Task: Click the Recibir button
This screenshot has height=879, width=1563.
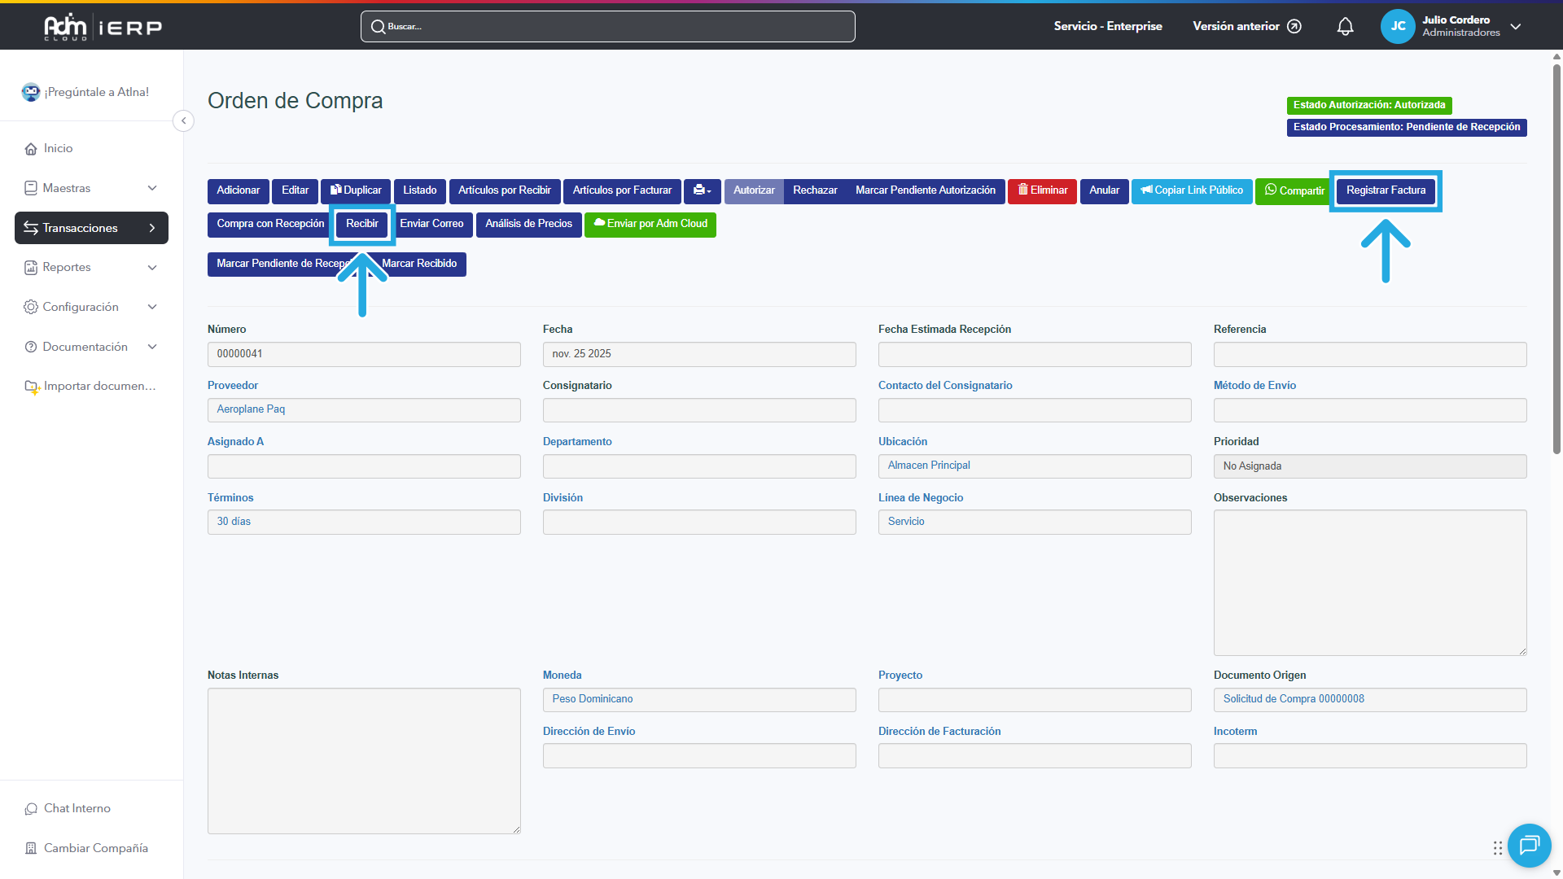Action: point(362,224)
